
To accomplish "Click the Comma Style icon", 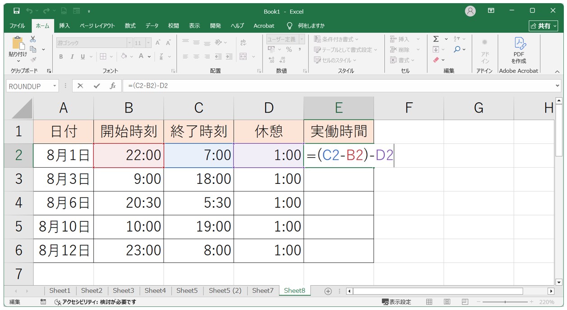I will (300, 50).
